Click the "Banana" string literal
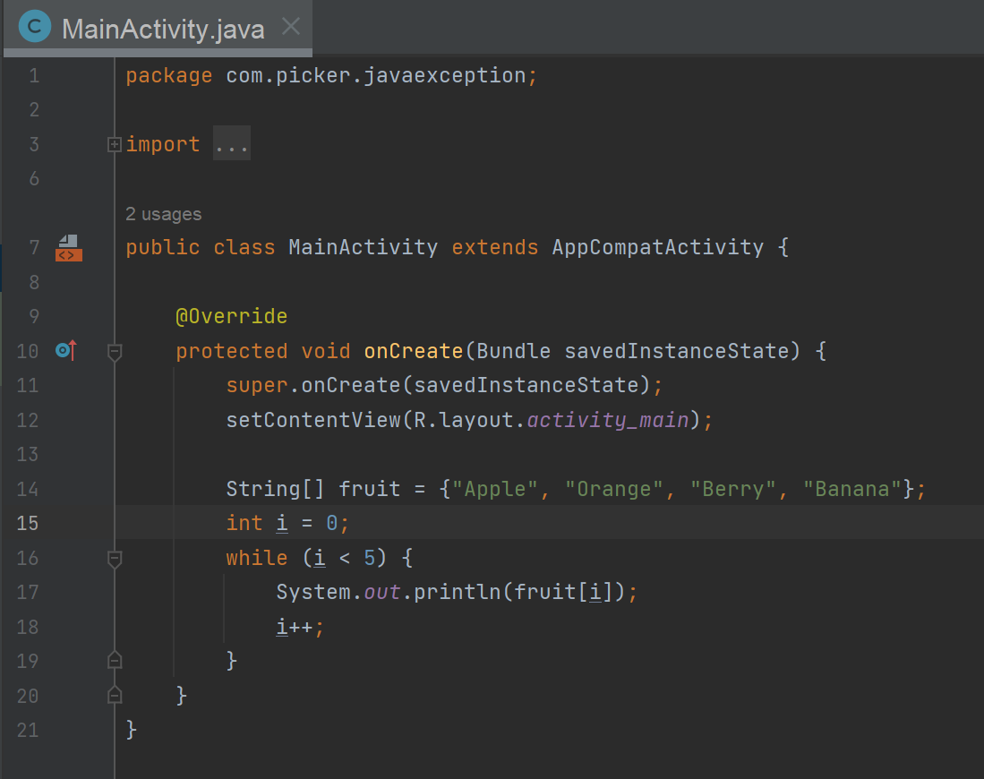This screenshot has width=984, height=779. [x=853, y=488]
